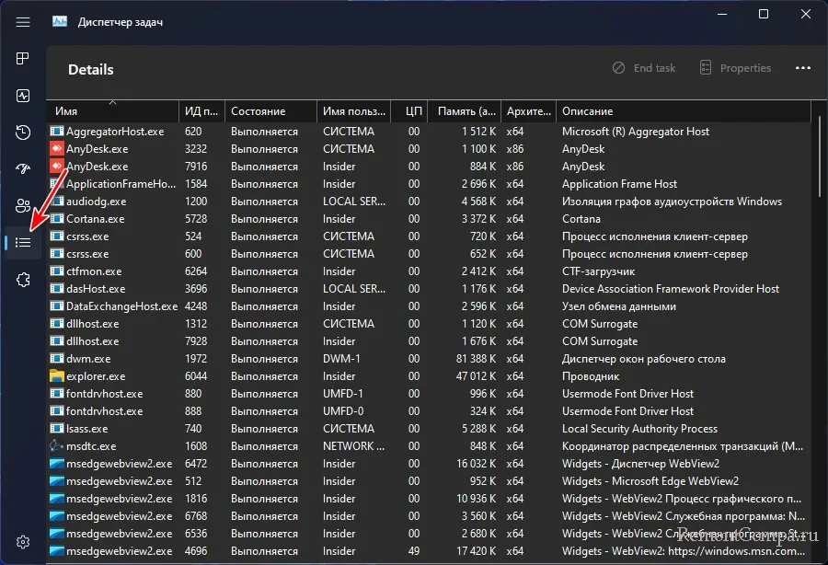Select the dwm.exe process name

point(88,359)
